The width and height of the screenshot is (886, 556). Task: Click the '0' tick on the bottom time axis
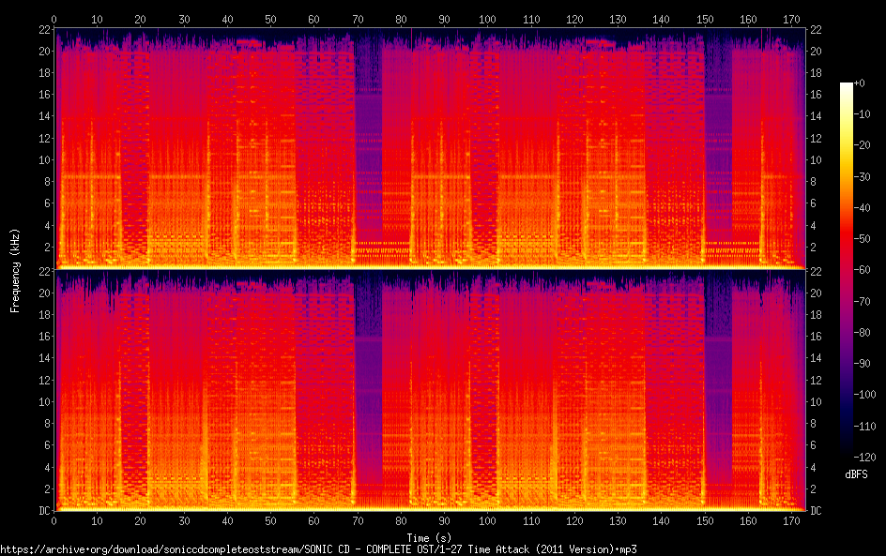pyautogui.click(x=54, y=520)
